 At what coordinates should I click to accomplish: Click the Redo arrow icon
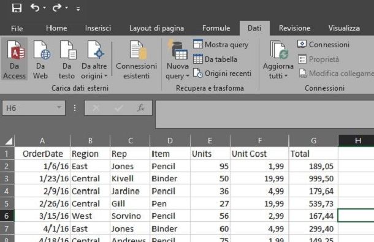tap(57, 8)
